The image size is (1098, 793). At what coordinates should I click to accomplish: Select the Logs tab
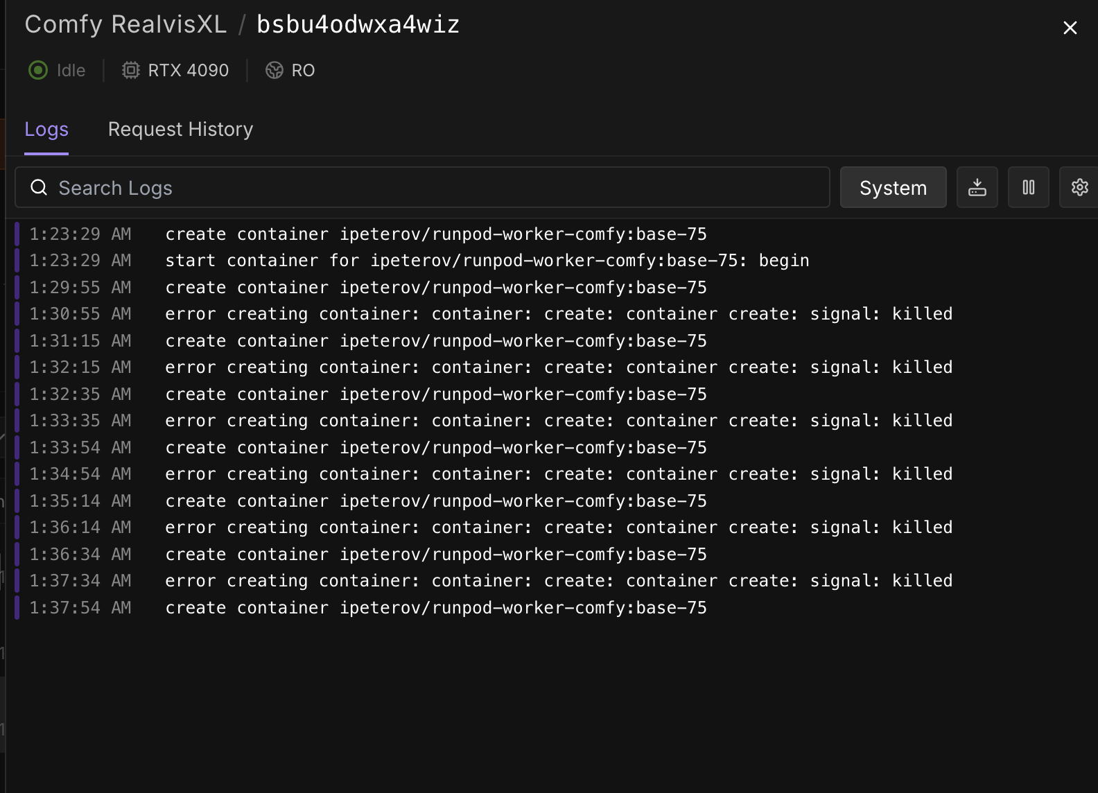[46, 130]
